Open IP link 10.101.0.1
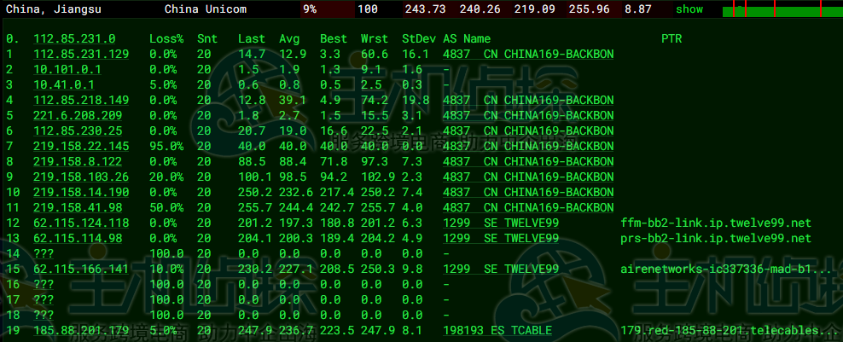The width and height of the screenshot is (843, 342). pos(67,70)
